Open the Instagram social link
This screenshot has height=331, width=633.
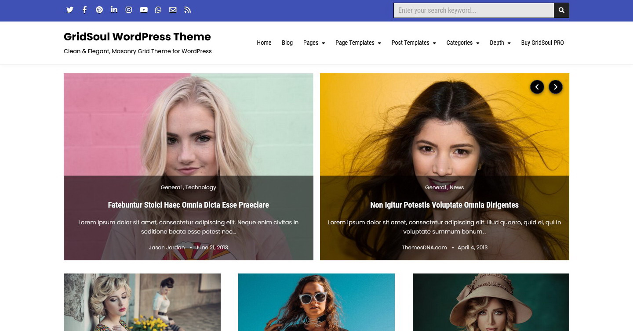[129, 10]
